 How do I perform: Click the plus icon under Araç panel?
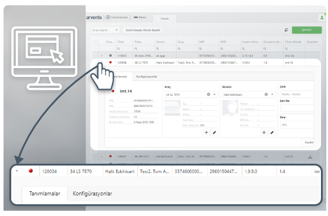(207, 132)
